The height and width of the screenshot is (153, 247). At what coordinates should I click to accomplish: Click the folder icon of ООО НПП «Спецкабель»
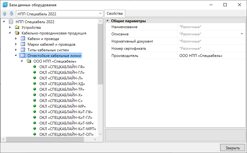[x=29, y=61]
